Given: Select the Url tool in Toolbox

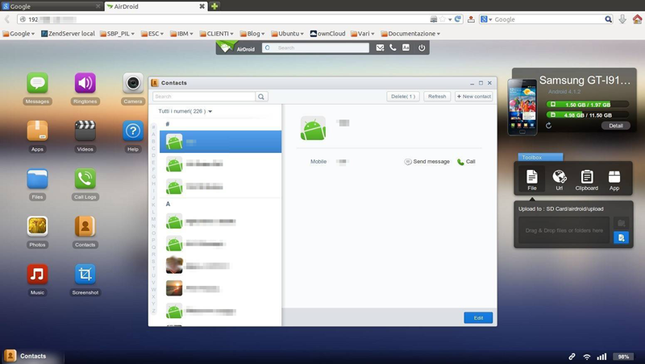Looking at the screenshot, I should point(559,179).
